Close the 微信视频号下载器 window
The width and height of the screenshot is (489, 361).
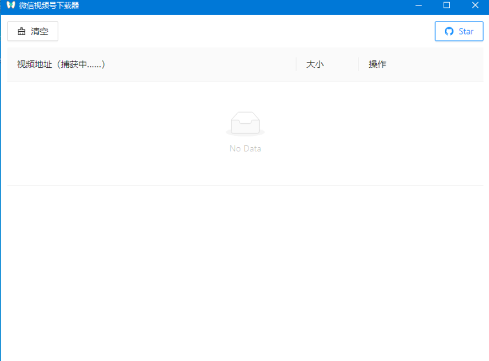pos(475,5)
